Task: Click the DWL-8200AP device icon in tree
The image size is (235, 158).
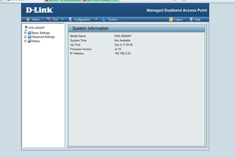Action: pos(26,28)
